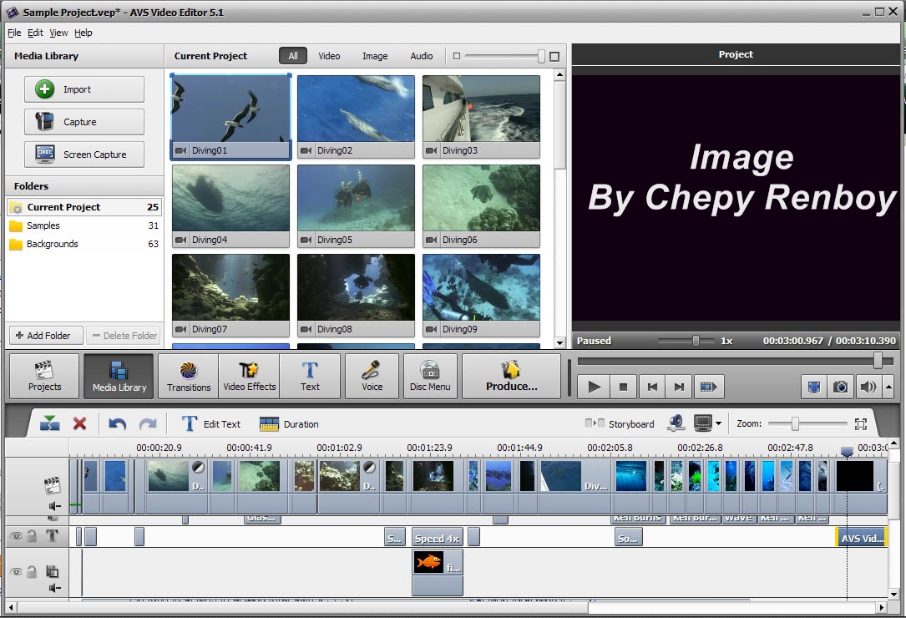
Task: Adjust the timeline Zoom slider
Action: pyautogui.click(x=795, y=423)
